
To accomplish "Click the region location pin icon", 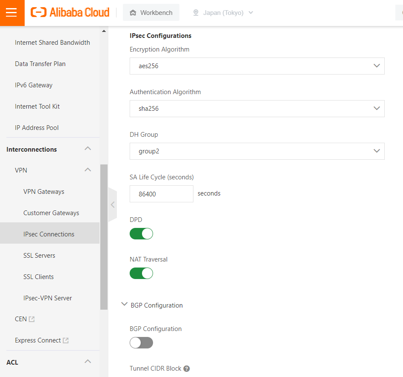I will pos(196,13).
